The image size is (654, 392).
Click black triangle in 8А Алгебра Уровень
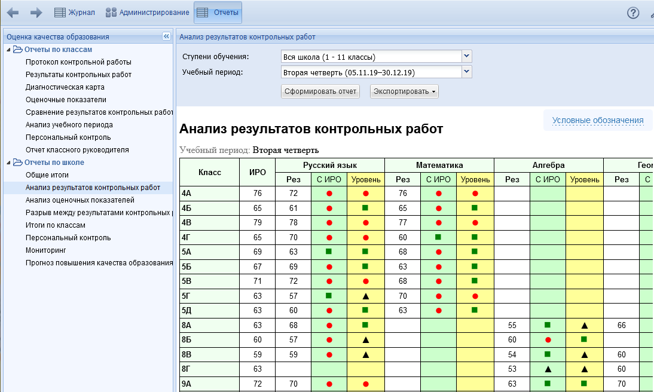(584, 325)
